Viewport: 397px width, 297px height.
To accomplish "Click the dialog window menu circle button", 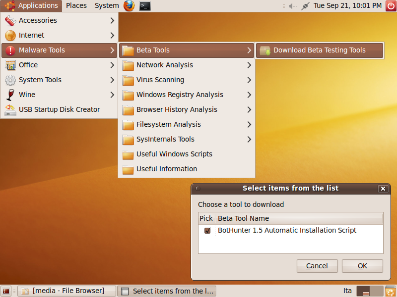I will point(198,189).
